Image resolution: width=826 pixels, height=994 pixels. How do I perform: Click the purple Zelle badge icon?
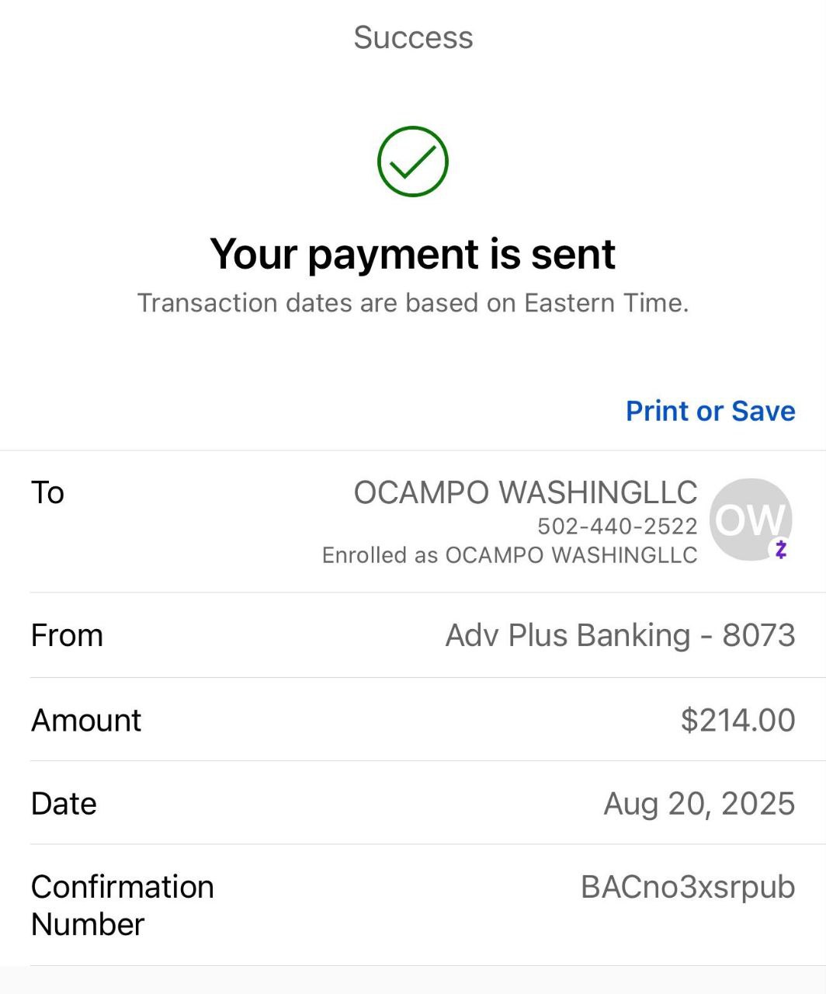click(x=781, y=550)
